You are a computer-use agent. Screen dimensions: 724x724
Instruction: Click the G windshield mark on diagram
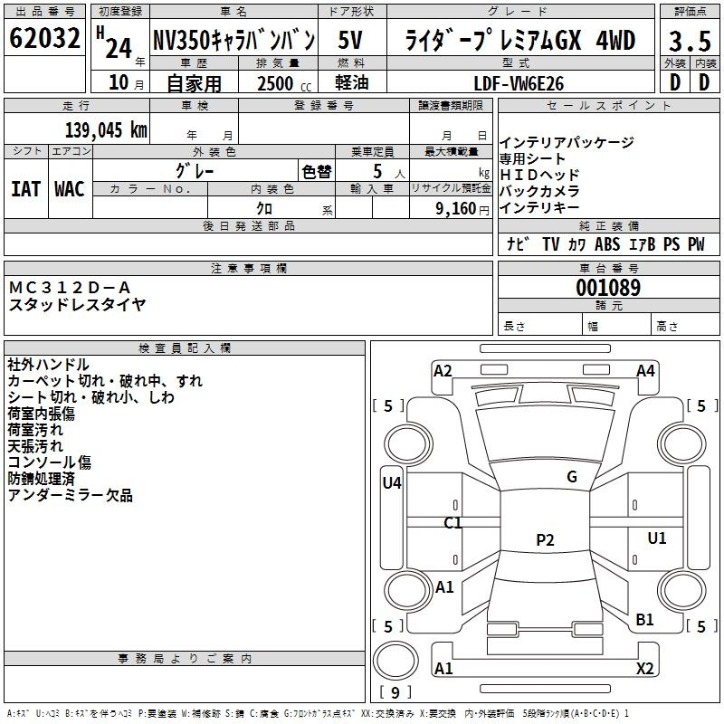pos(571,477)
